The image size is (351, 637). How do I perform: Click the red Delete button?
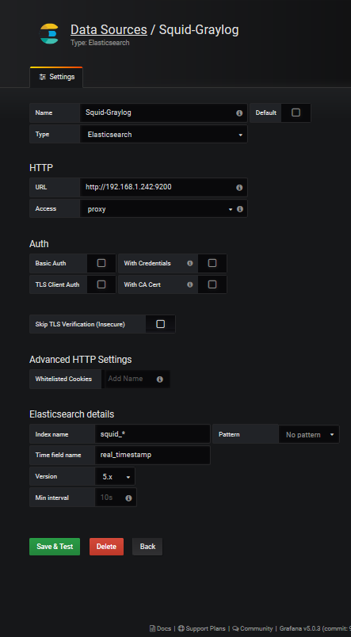pyautogui.click(x=106, y=547)
